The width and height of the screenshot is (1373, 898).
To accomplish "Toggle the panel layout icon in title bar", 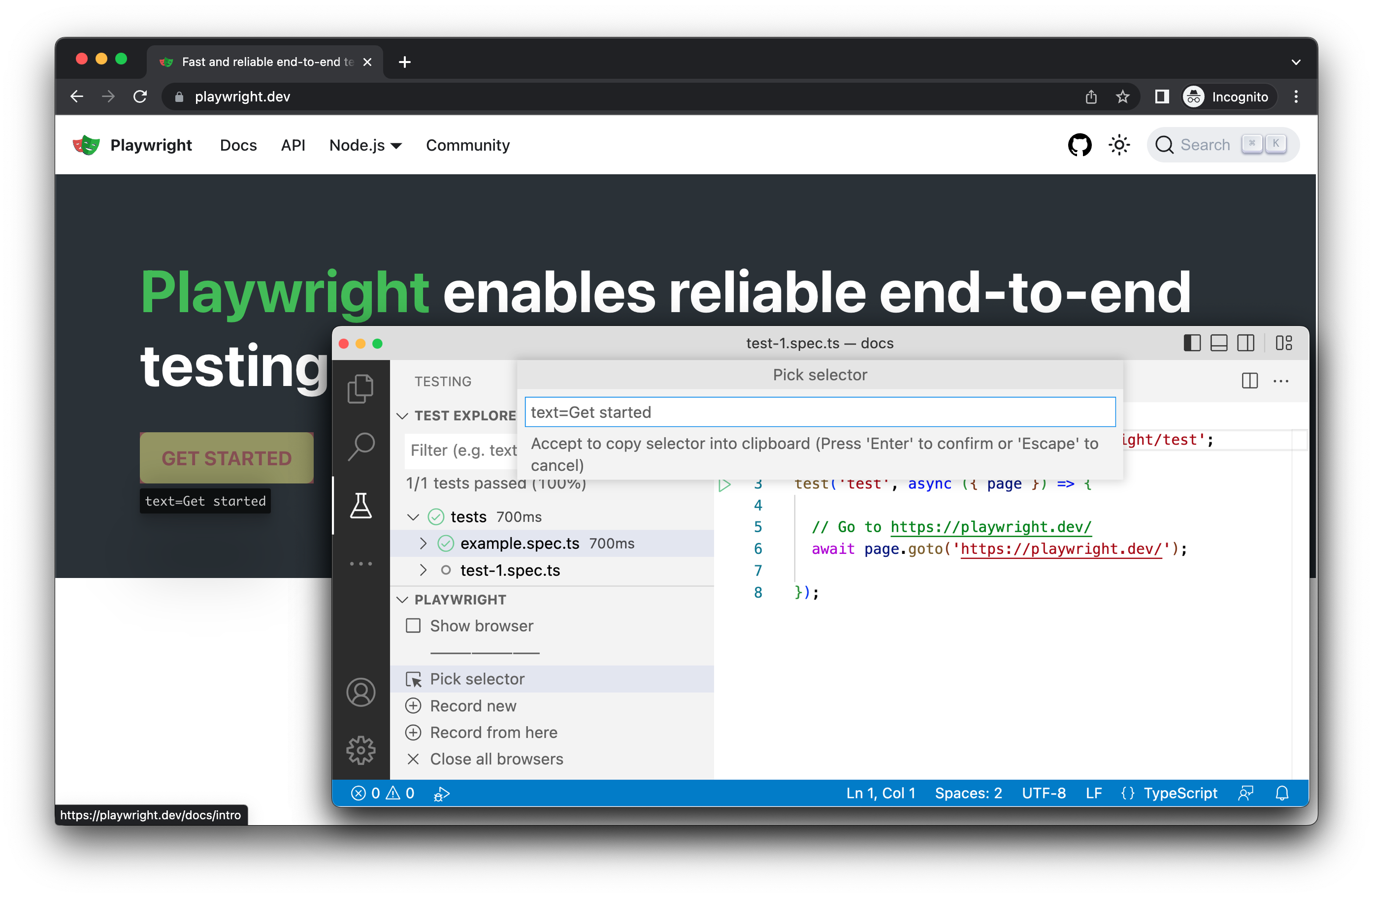I will [x=1218, y=343].
